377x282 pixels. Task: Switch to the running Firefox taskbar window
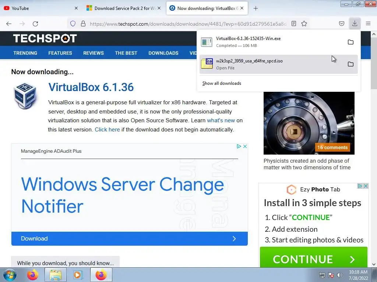pos(101,275)
